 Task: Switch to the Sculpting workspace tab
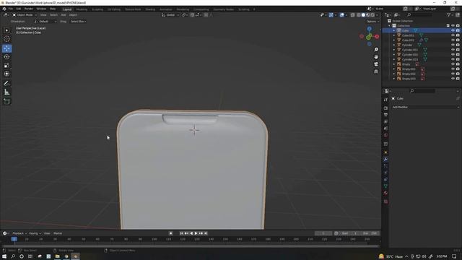click(97, 9)
